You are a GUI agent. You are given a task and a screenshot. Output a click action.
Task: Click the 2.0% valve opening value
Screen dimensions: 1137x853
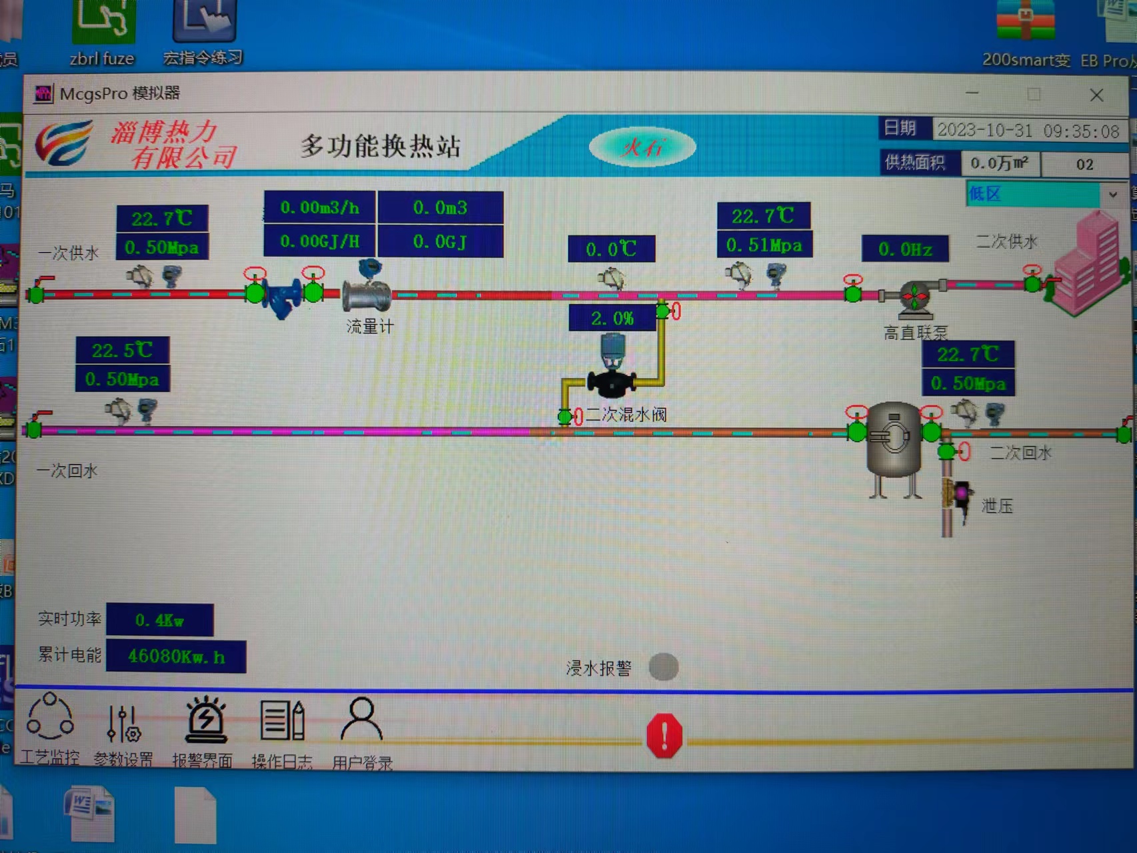(612, 319)
